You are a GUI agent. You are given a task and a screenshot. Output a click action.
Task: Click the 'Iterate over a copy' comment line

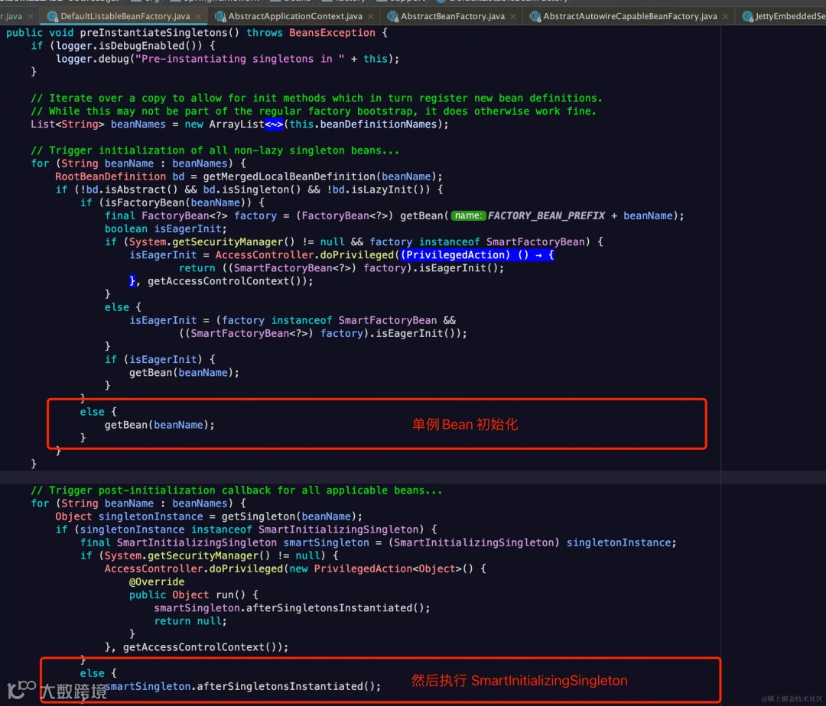[316, 99]
